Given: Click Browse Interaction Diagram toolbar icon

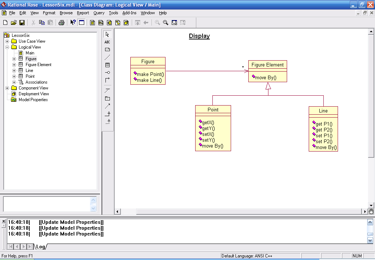Looking at the screenshot, I should pyautogui.click(x=101, y=23).
